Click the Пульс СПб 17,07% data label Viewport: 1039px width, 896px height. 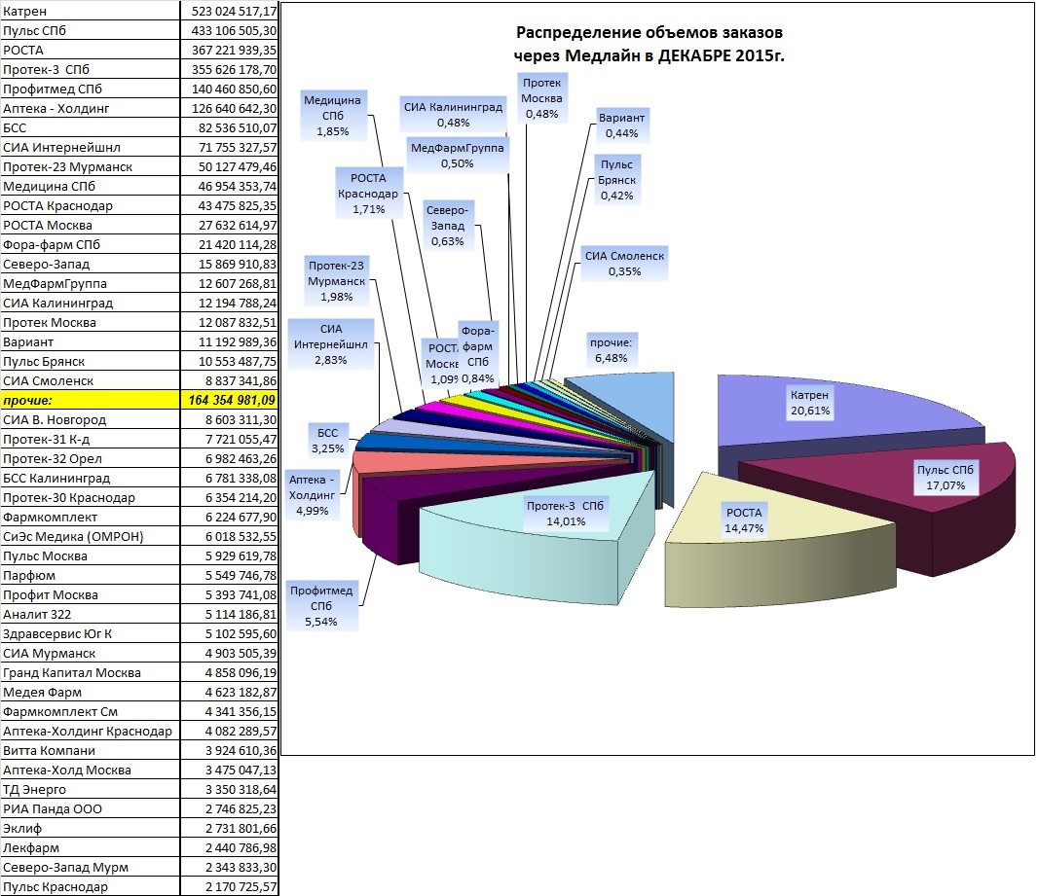[946, 478]
